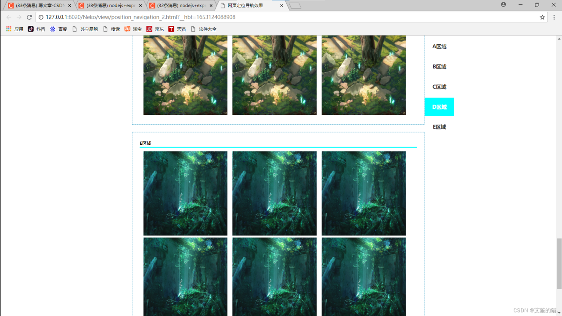Open the 百度 bookmark
This screenshot has width=562, height=316.
(x=58, y=29)
